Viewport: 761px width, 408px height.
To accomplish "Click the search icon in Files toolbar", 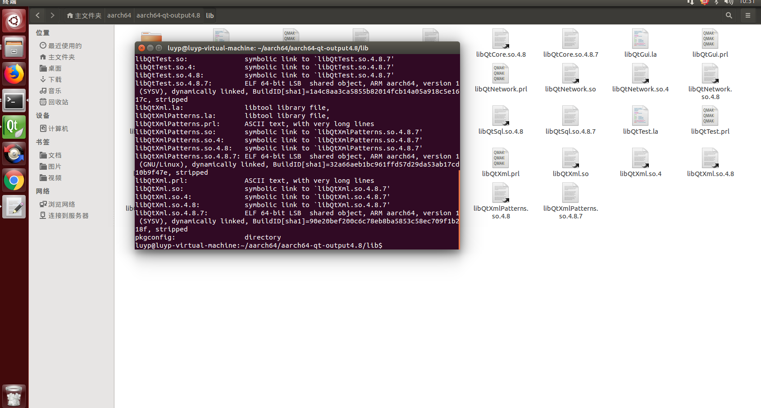I will (x=729, y=15).
